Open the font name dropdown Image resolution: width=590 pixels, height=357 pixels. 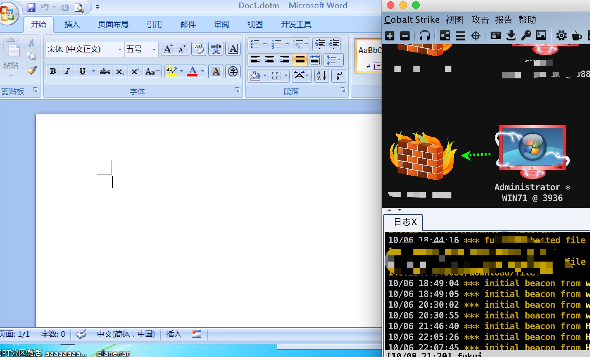click(x=120, y=49)
